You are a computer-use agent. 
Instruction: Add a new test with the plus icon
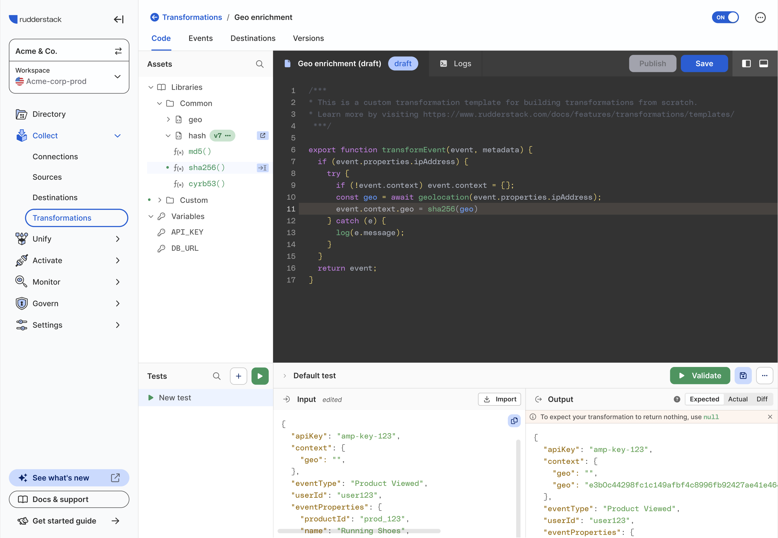pos(238,376)
